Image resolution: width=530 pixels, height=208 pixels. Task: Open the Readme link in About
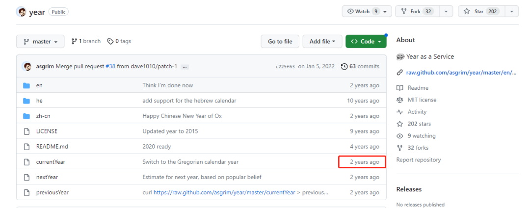pyautogui.click(x=418, y=88)
